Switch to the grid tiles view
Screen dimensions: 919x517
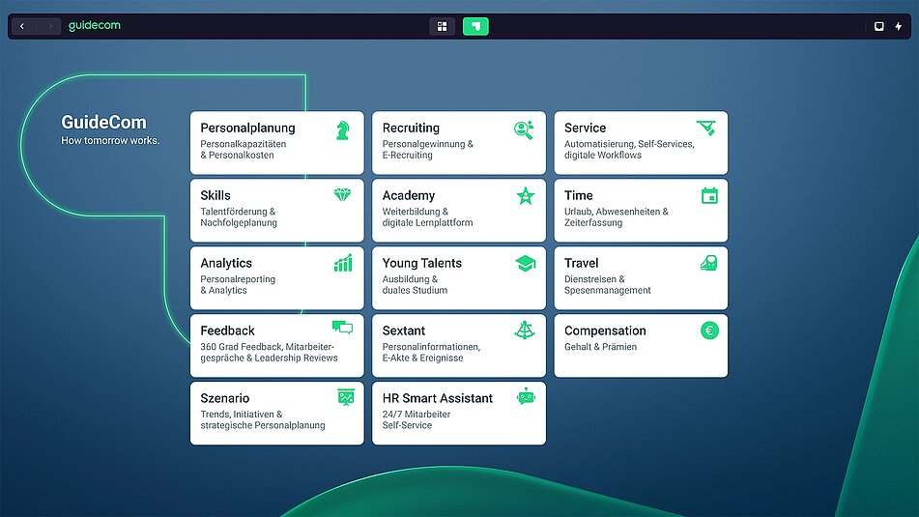pos(442,26)
